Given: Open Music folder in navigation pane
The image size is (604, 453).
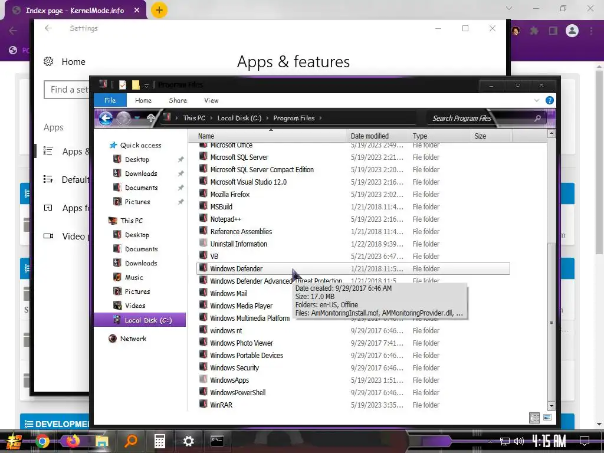Looking at the screenshot, I should pyautogui.click(x=134, y=277).
